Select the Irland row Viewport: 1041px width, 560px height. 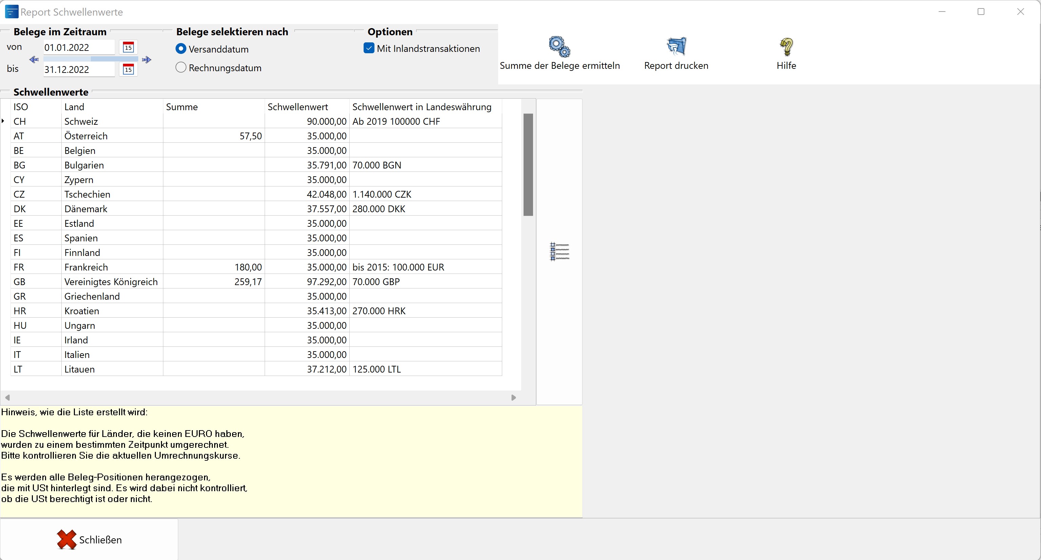256,340
